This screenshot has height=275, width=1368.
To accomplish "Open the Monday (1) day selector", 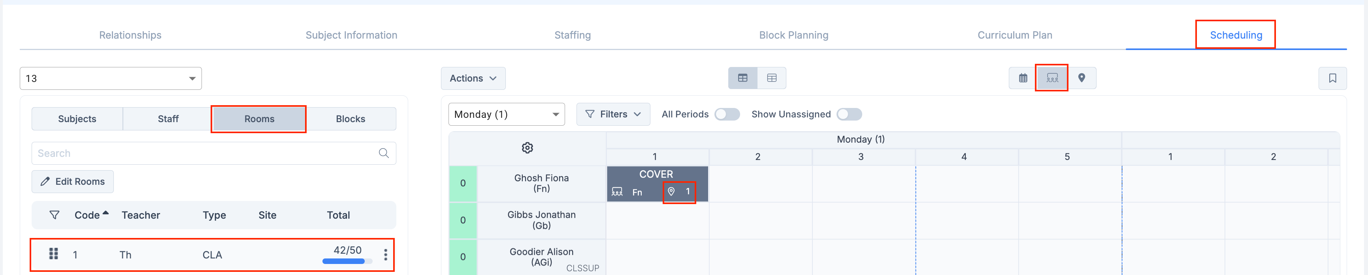I will [x=507, y=114].
